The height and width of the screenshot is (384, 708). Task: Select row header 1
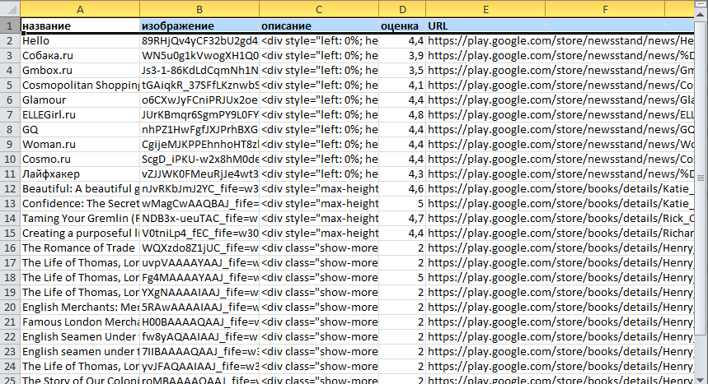click(10, 25)
